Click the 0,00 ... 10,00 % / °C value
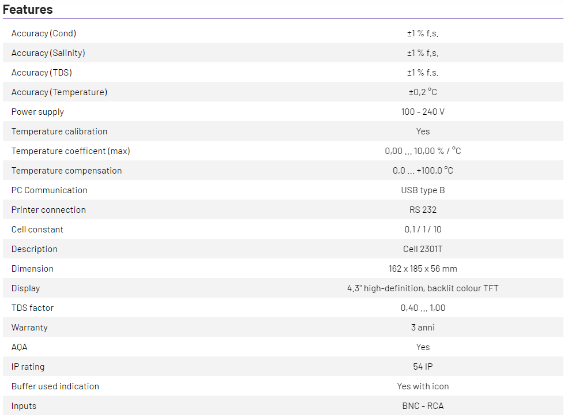 pyautogui.click(x=423, y=151)
